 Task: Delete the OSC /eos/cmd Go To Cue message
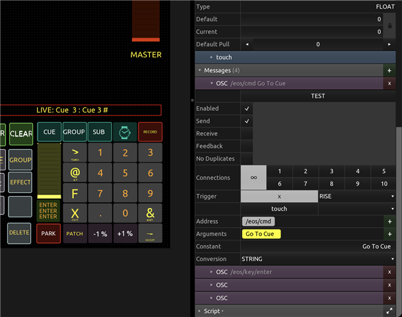389,83
